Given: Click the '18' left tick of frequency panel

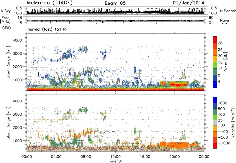Looking at the screenshot, I should point(20,18).
